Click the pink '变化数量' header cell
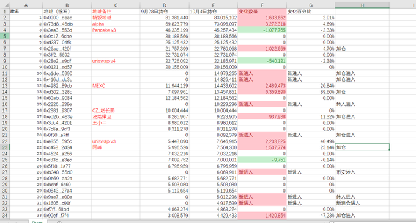 pos(262,12)
